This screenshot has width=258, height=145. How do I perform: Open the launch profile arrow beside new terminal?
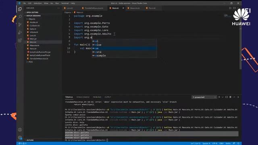click(223, 97)
